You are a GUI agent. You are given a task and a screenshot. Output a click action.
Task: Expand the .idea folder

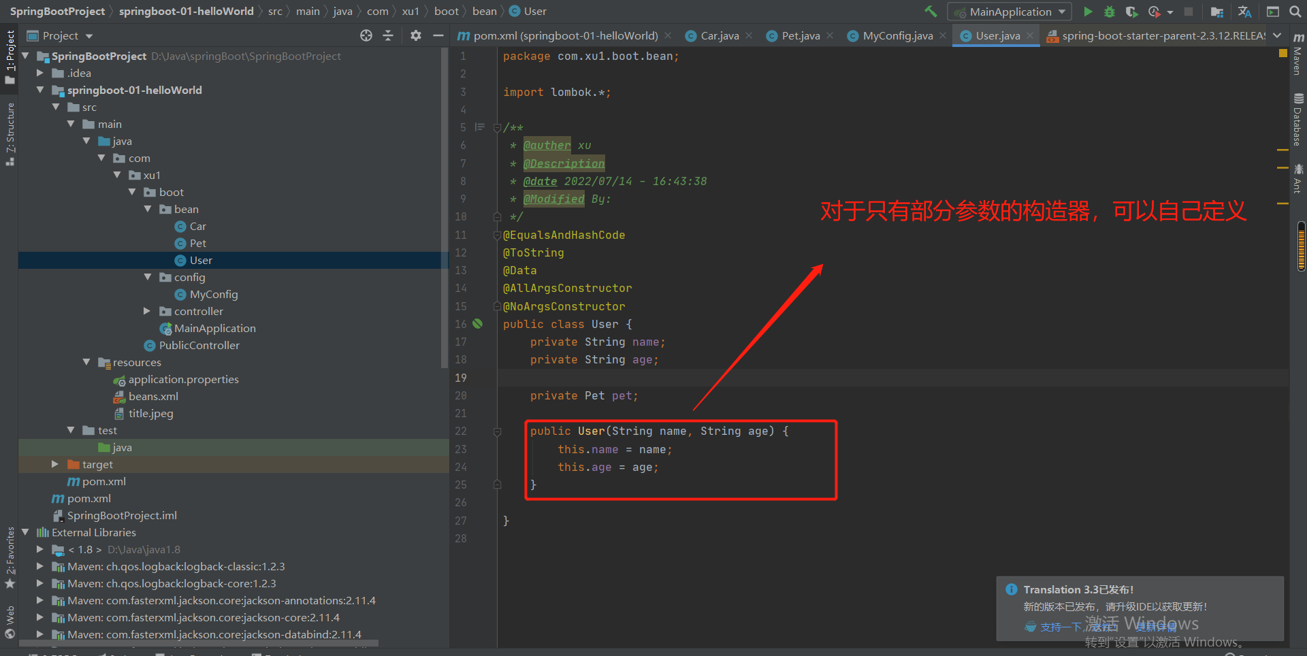(x=40, y=73)
